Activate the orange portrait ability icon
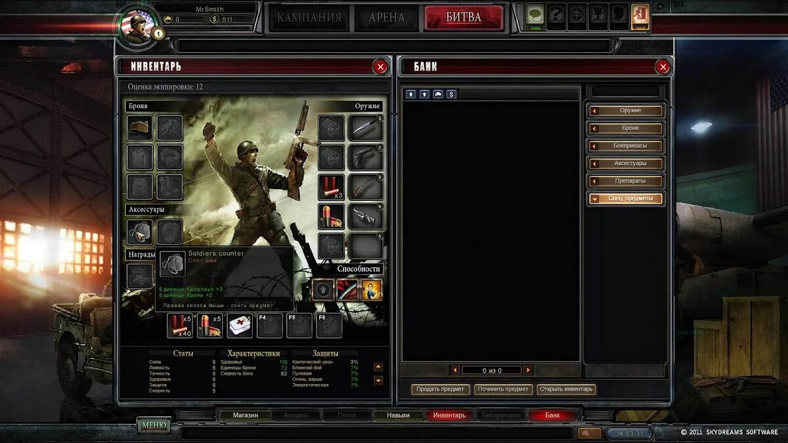The width and height of the screenshot is (788, 443). click(x=372, y=289)
